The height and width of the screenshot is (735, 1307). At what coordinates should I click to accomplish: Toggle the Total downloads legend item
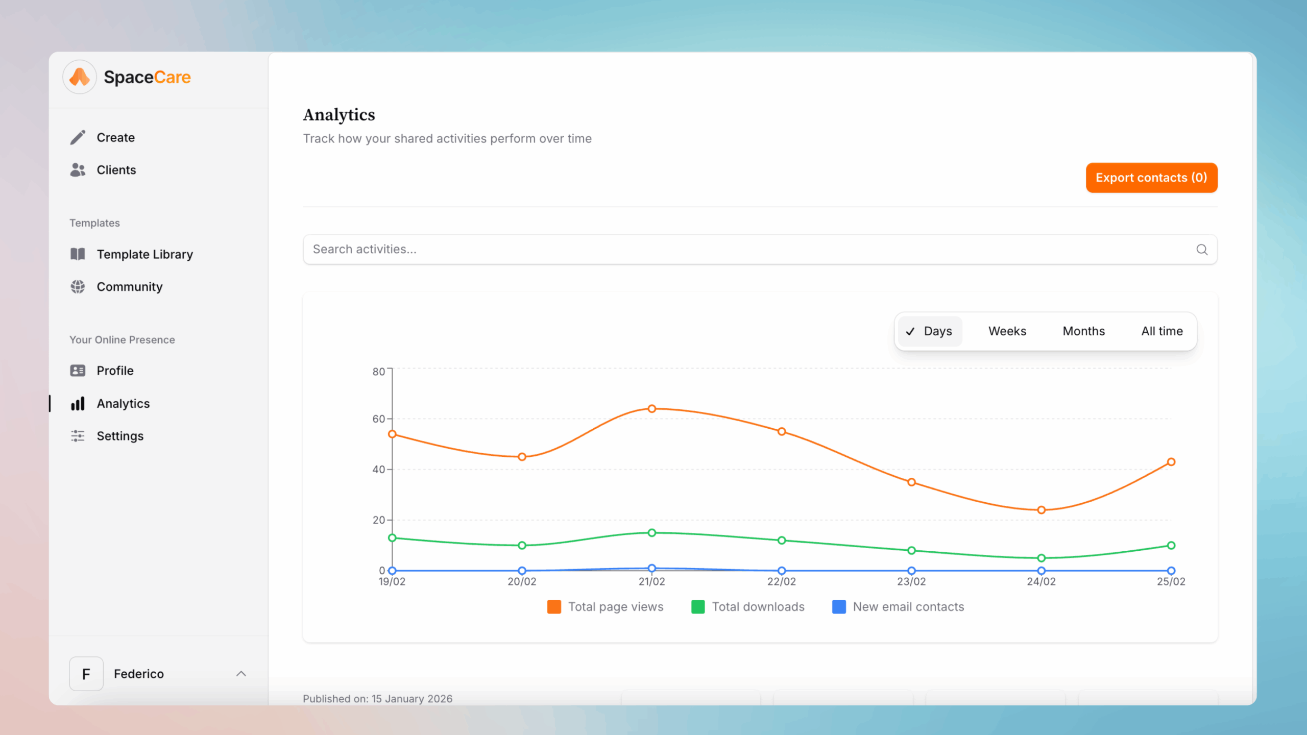click(x=748, y=606)
